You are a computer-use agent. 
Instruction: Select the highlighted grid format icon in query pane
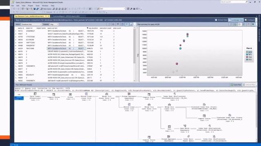(127, 24)
